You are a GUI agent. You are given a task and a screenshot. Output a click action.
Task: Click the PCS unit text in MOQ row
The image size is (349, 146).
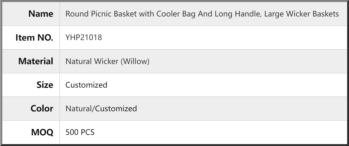click(x=87, y=132)
